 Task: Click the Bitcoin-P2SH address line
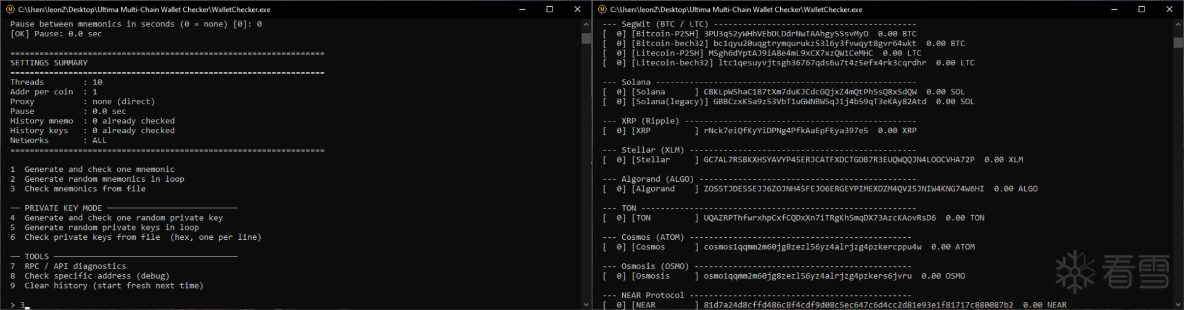click(759, 34)
